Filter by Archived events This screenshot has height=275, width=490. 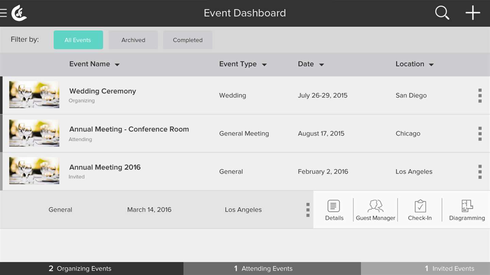coord(133,40)
